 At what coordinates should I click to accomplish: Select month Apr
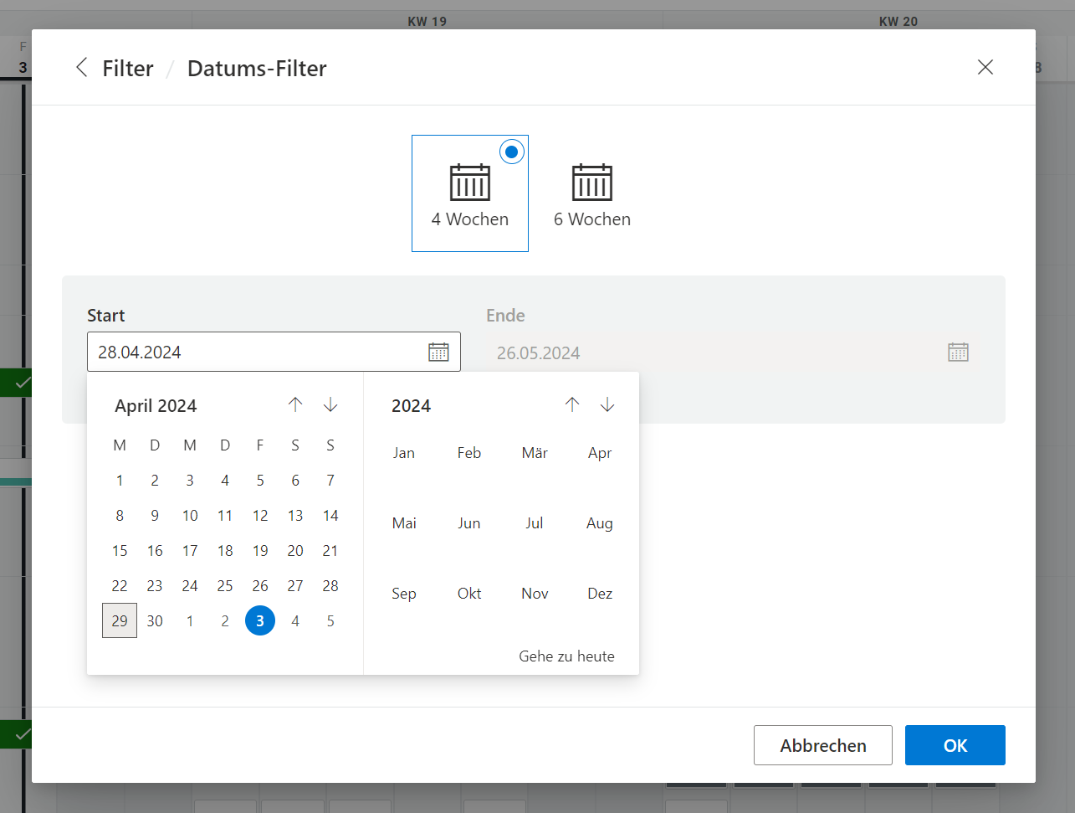coord(600,453)
